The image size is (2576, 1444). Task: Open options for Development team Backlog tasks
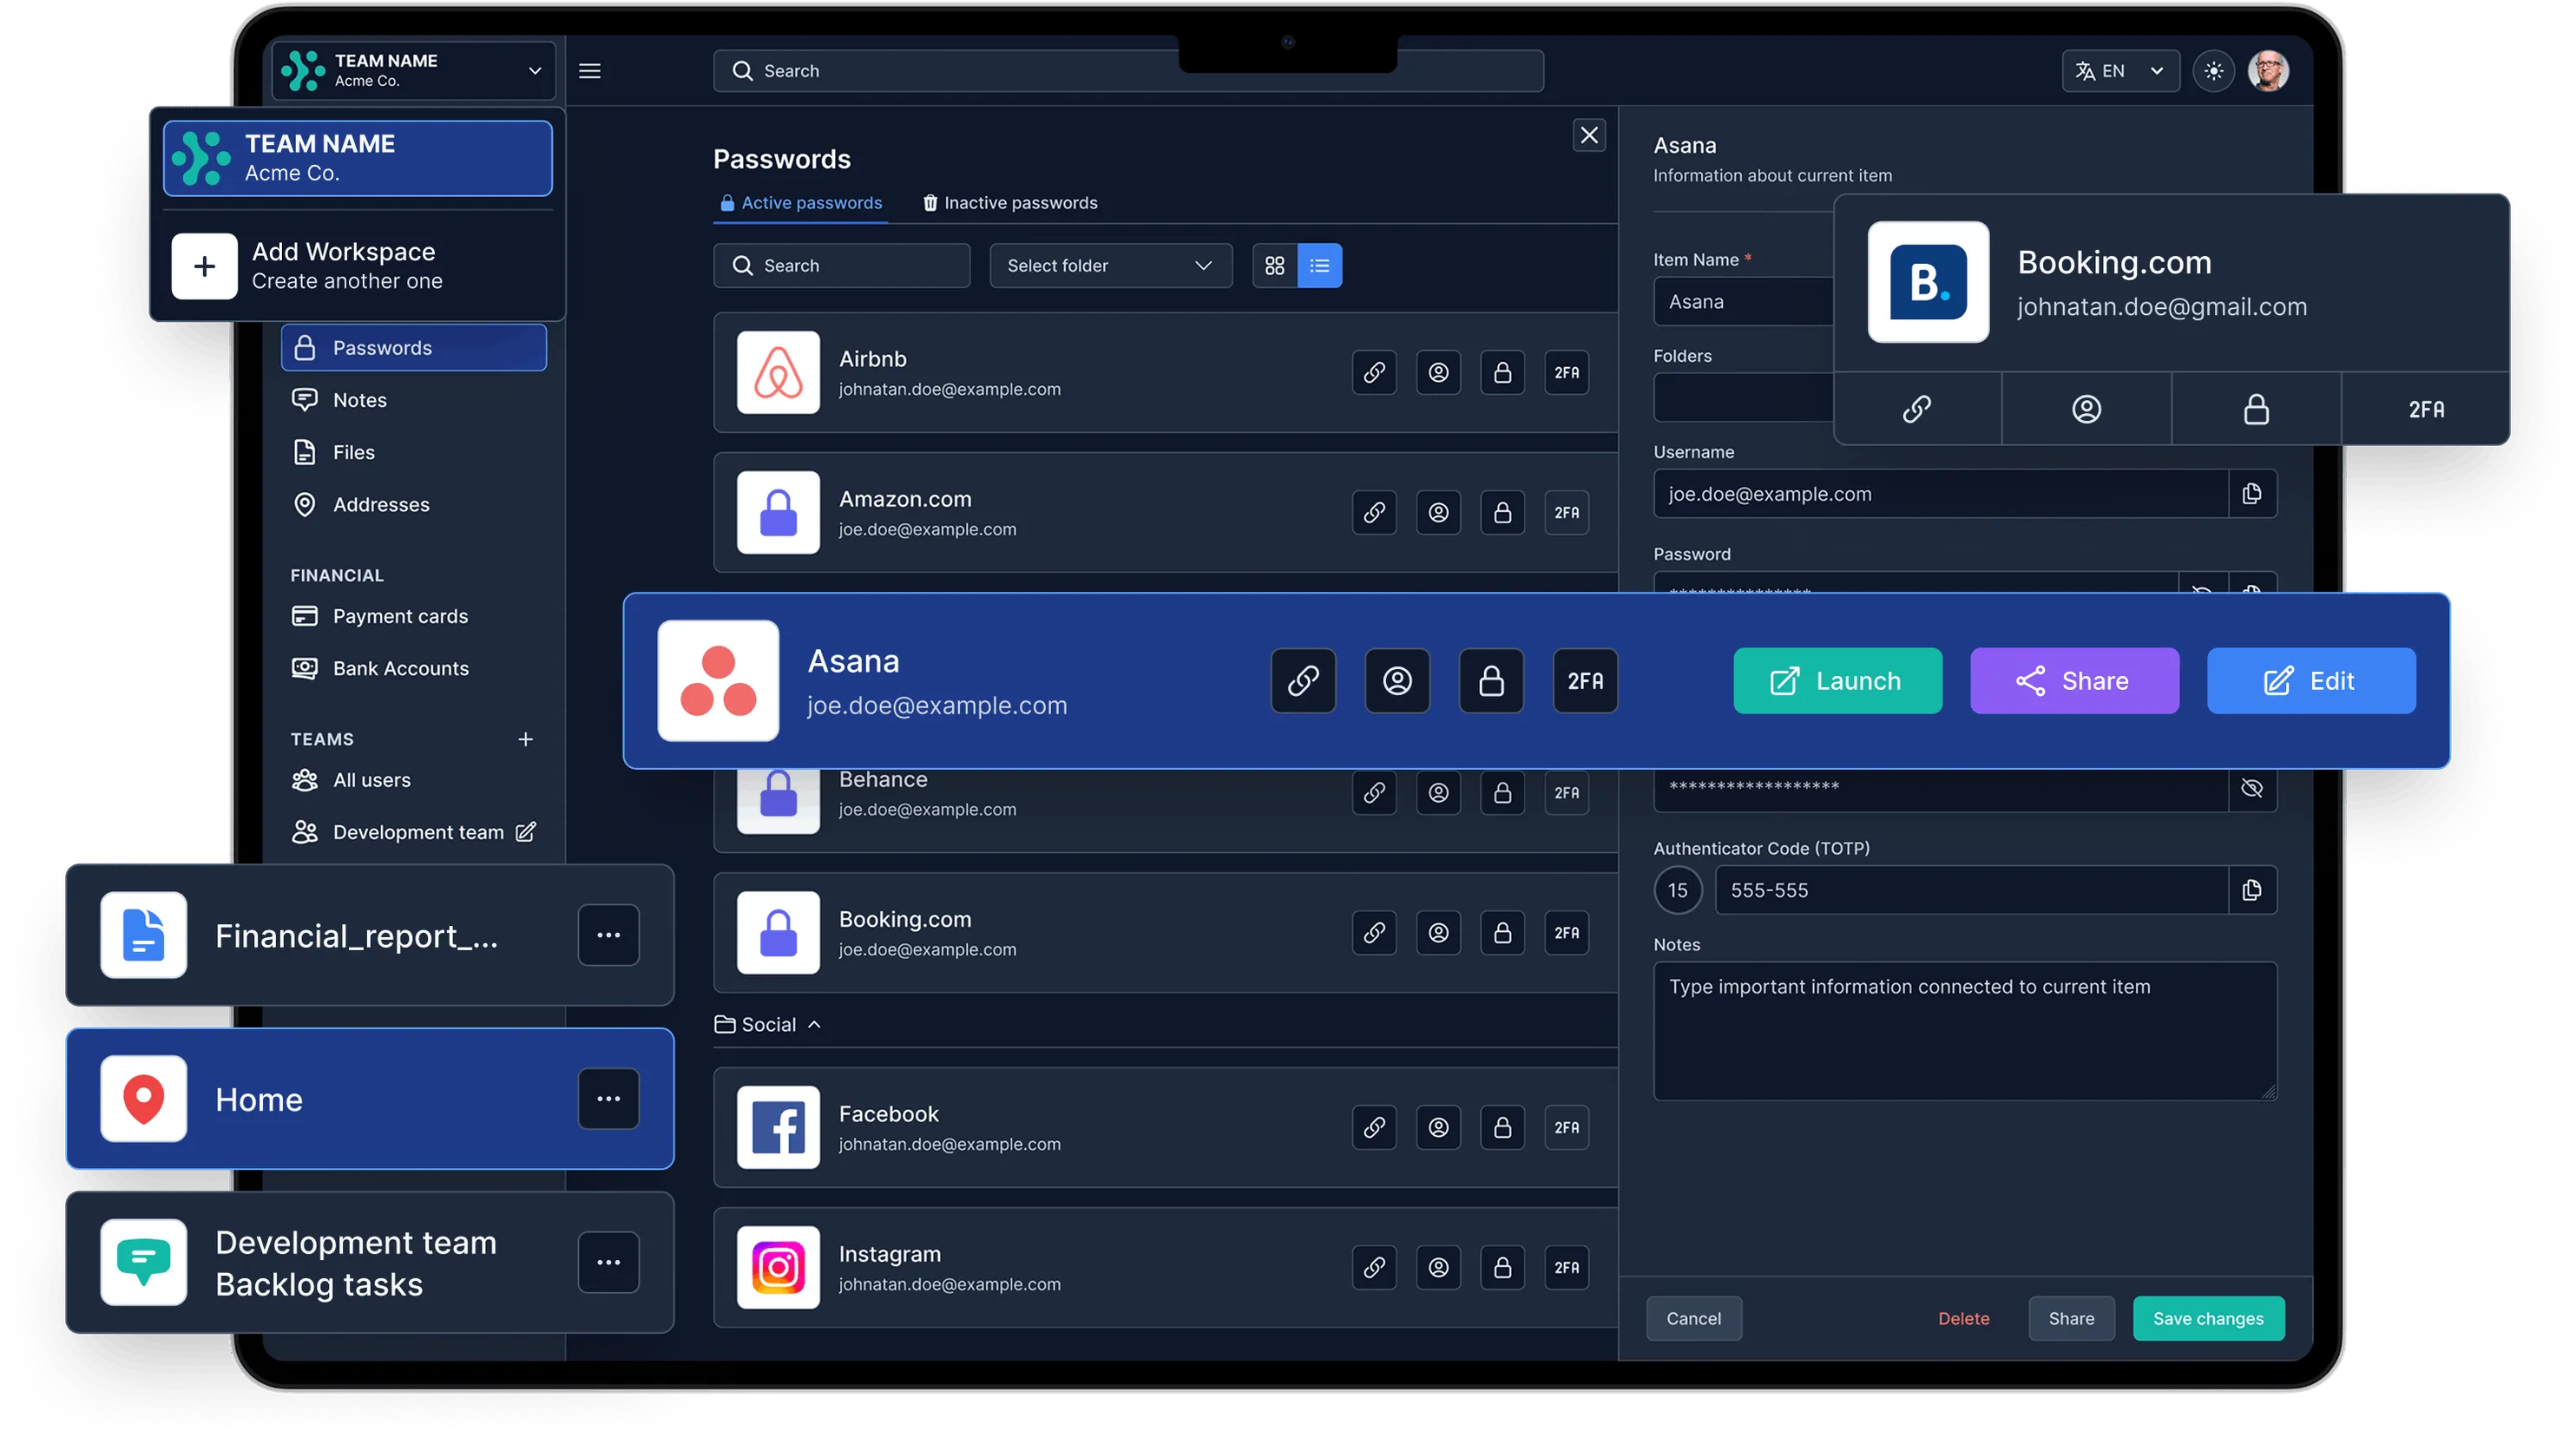[608, 1262]
